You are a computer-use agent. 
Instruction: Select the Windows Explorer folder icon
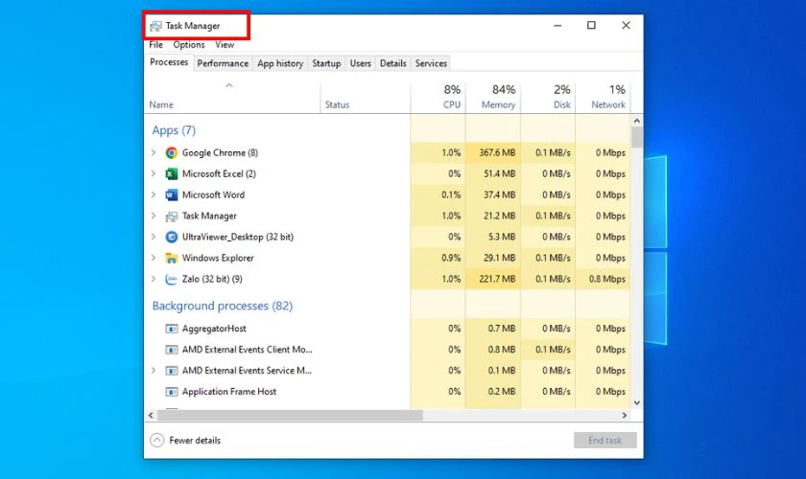pyautogui.click(x=171, y=259)
